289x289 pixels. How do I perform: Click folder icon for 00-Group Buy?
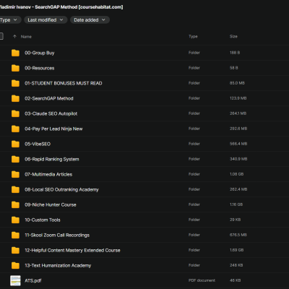15,53
